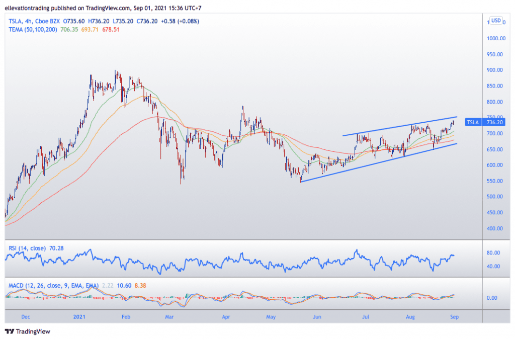Image resolution: width=515 pixels, height=340 pixels.
Task: Click the 950.00 price axis label
Action: [495, 54]
